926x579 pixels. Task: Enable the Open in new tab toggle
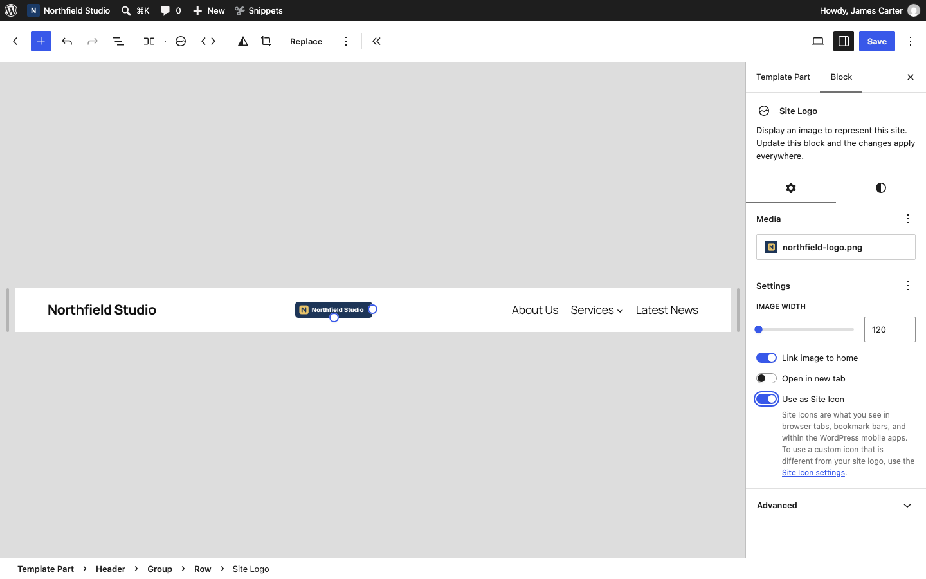click(x=767, y=378)
